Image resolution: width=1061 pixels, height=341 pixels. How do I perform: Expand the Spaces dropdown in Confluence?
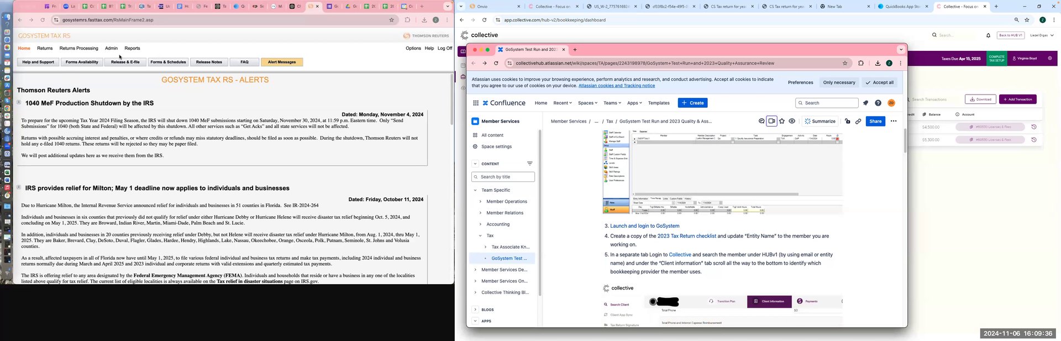587,103
